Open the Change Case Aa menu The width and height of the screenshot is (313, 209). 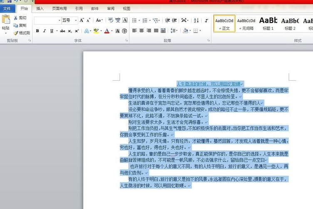(x=99, y=20)
